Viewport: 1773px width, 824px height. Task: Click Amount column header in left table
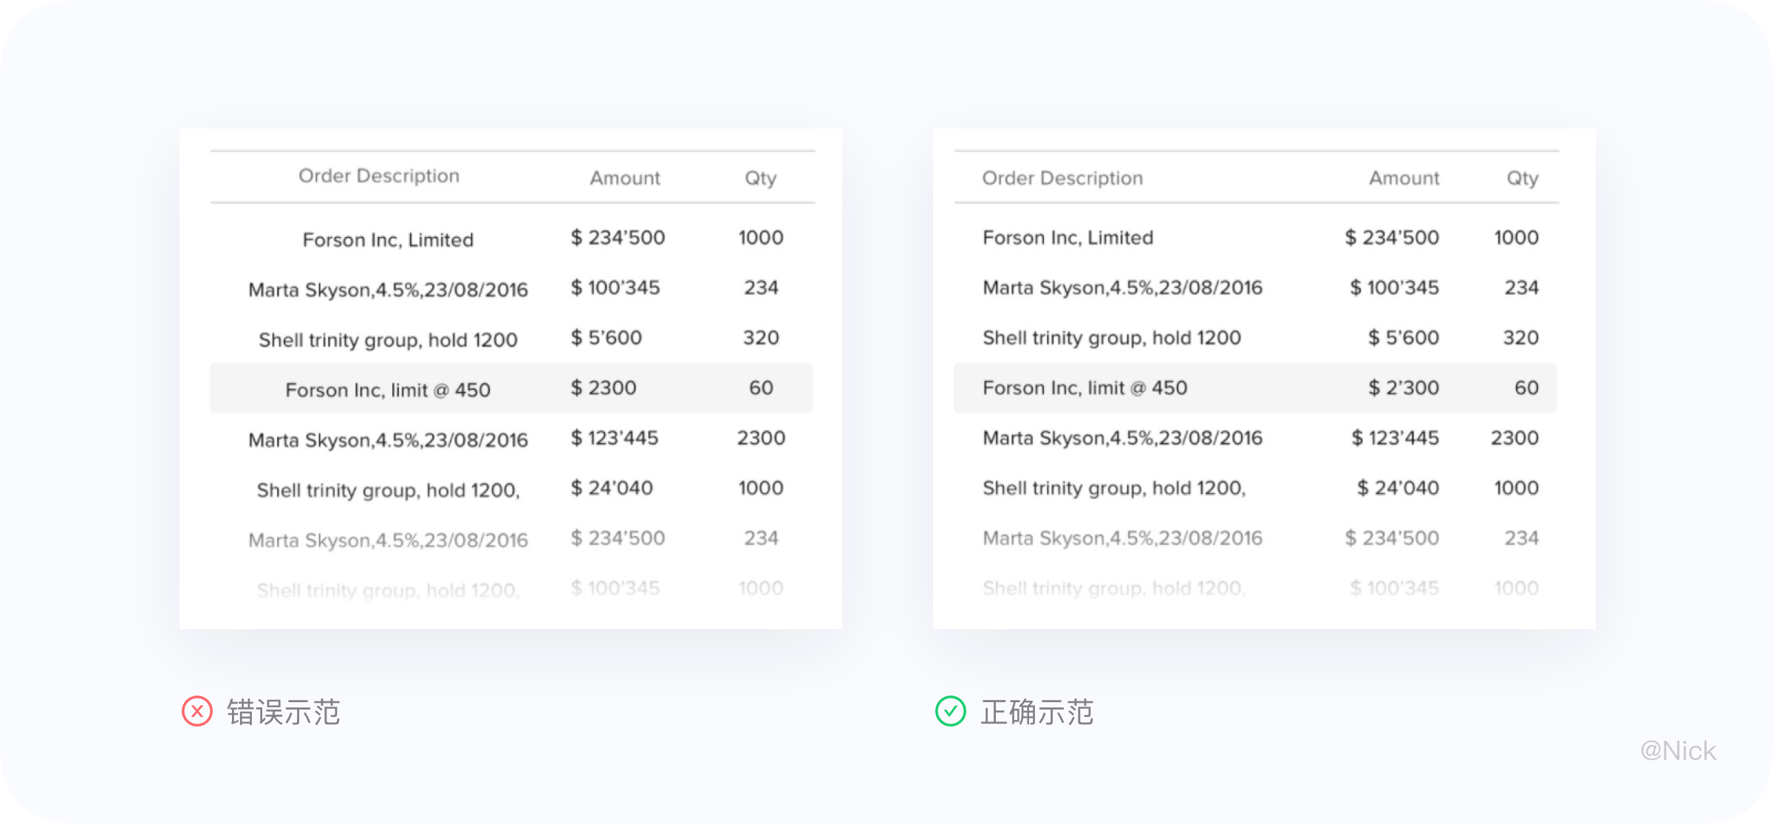pyautogui.click(x=625, y=178)
